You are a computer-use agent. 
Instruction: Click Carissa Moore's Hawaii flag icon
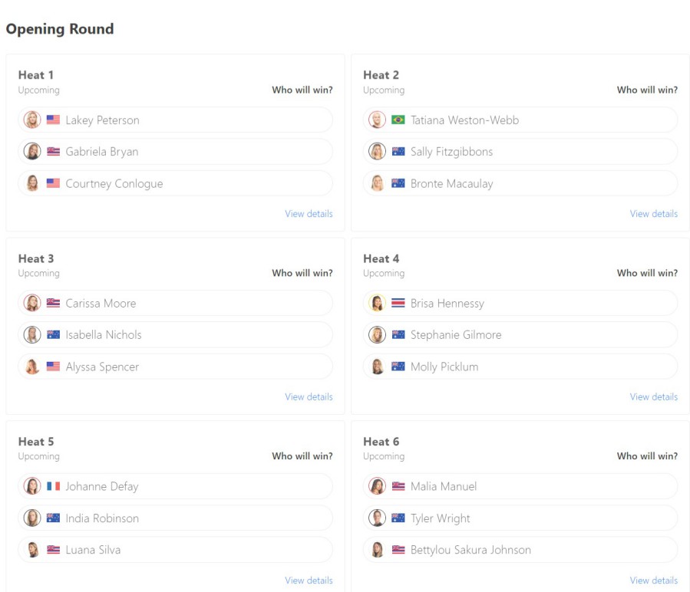coord(53,303)
